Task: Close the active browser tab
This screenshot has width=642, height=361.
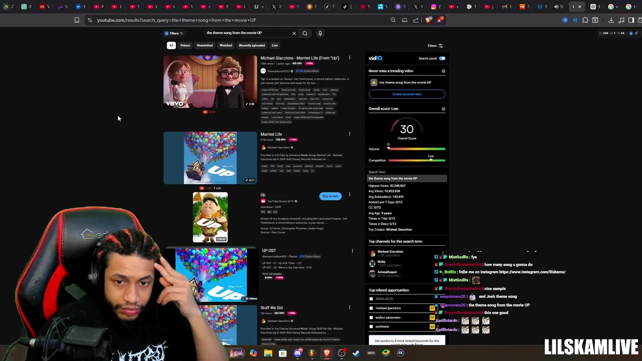Action: pos(580,7)
